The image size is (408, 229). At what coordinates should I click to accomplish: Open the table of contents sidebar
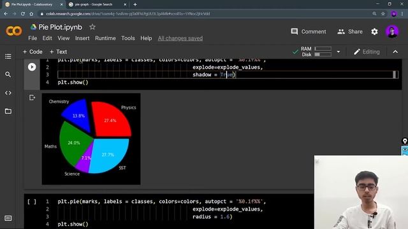8,57
